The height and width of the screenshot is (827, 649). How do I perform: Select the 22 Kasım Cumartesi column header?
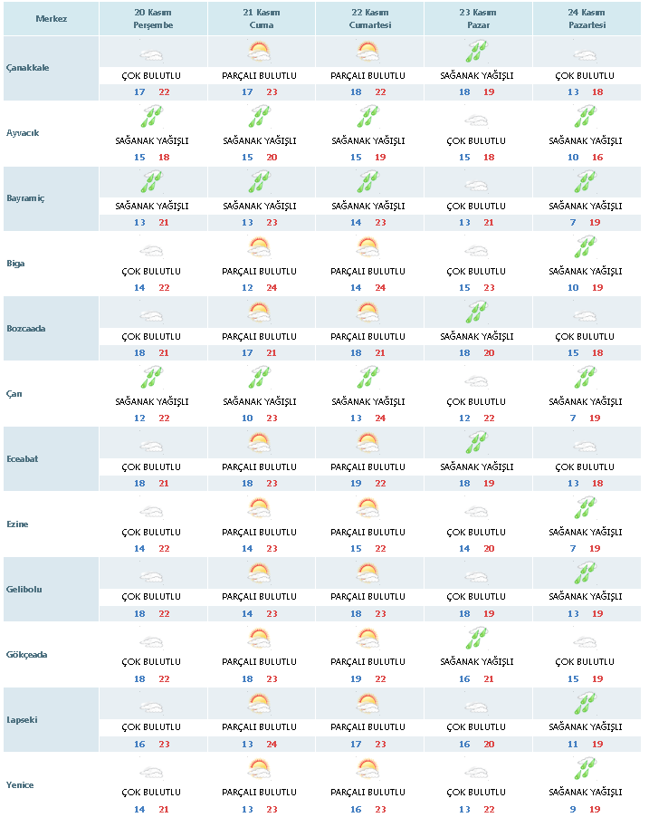pyautogui.click(x=368, y=19)
